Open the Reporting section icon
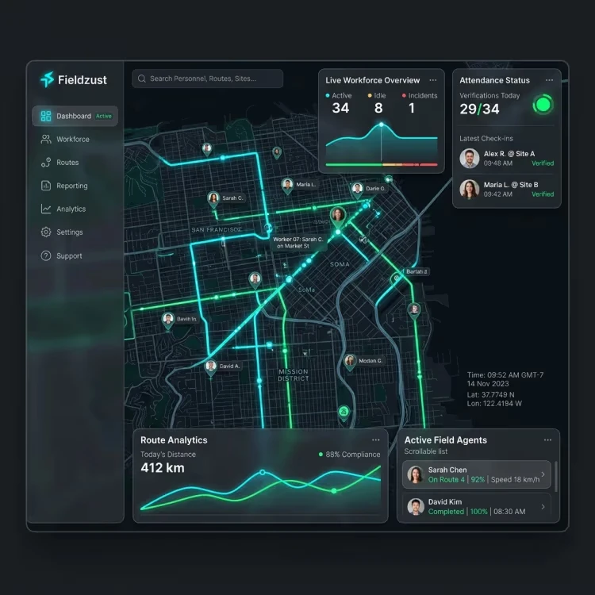595x595 pixels. pos(46,186)
